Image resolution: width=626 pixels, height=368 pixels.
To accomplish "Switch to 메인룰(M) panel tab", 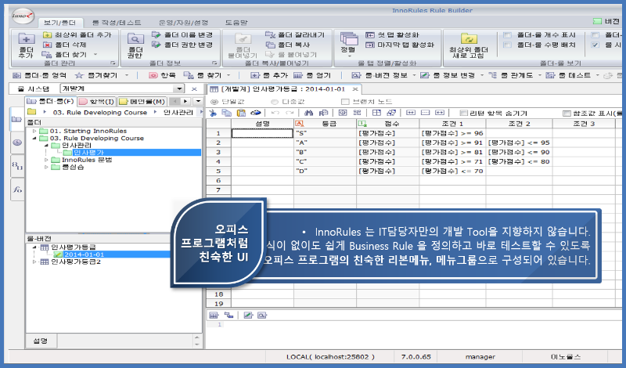I will coord(142,102).
